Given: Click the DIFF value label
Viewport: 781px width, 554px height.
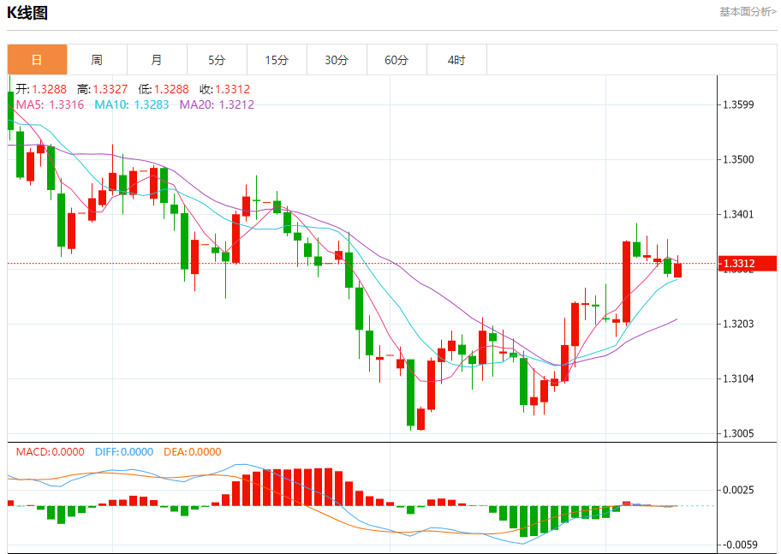Looking at the screenshot, I should coord(123,452).
